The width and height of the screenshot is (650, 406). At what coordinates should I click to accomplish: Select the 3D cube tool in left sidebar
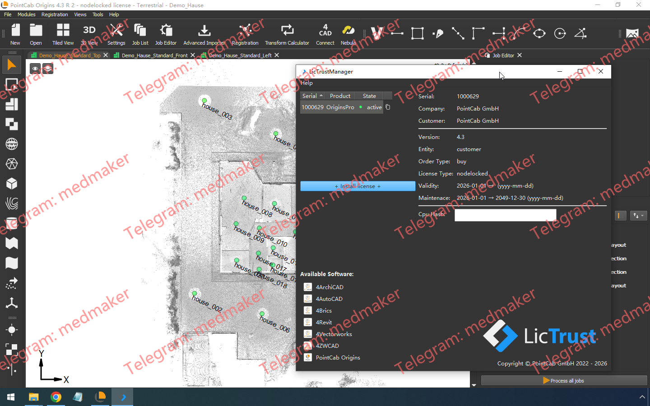12,184
